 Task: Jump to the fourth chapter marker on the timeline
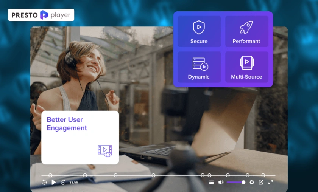coord(154,175)
